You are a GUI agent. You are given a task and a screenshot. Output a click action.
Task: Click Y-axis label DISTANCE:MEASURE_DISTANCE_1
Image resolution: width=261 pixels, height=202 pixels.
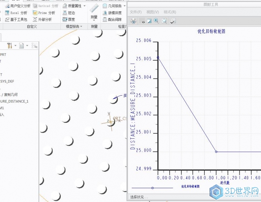(x=133, y=106)
